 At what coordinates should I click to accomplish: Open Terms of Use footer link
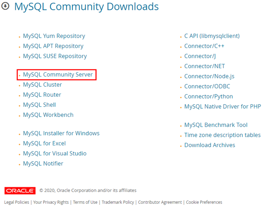coord(85,202)
